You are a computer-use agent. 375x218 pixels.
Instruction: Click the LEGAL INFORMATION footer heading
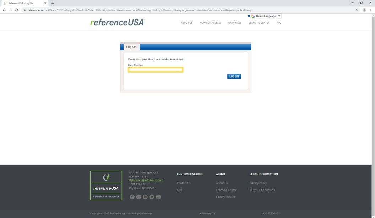pyautogui.click(x=263, y=174)
